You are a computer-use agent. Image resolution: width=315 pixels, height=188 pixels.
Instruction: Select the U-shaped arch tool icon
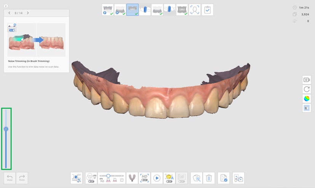(132, 178)
